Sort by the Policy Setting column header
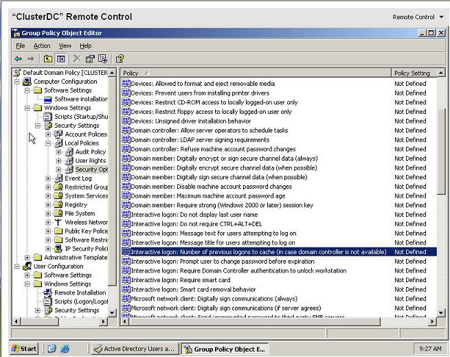 [414, 73]
